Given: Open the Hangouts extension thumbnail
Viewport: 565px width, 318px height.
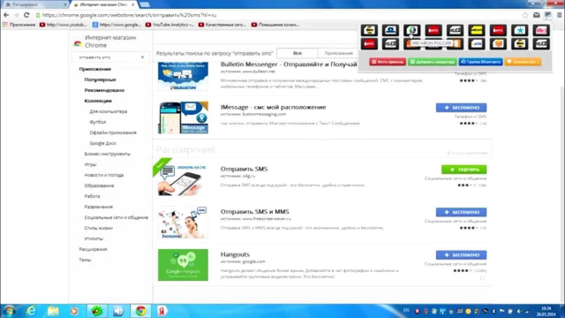Looking at the screenshot, I should (x=183, y=265).
